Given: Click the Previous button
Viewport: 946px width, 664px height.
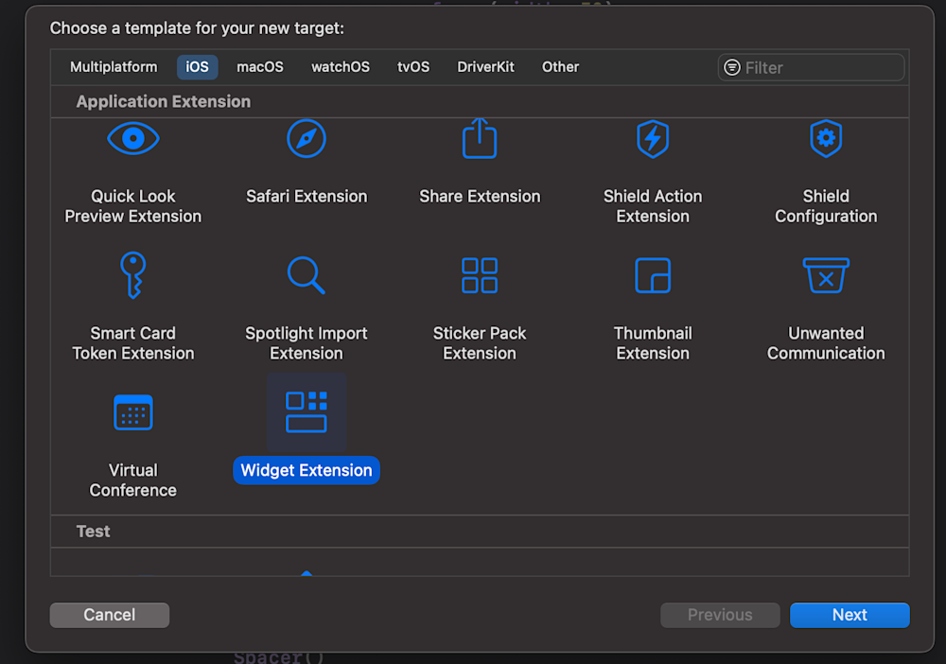Looking at the screenshot, I should 720,615.
